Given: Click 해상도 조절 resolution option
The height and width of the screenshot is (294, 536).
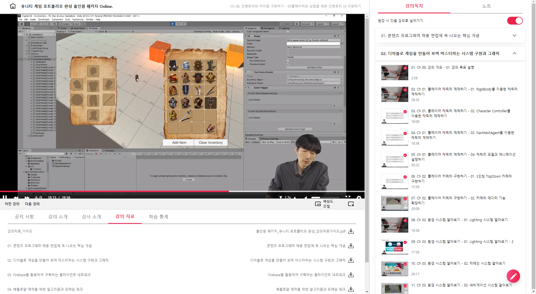Looking at the screenshot, I should click(328, 204).
